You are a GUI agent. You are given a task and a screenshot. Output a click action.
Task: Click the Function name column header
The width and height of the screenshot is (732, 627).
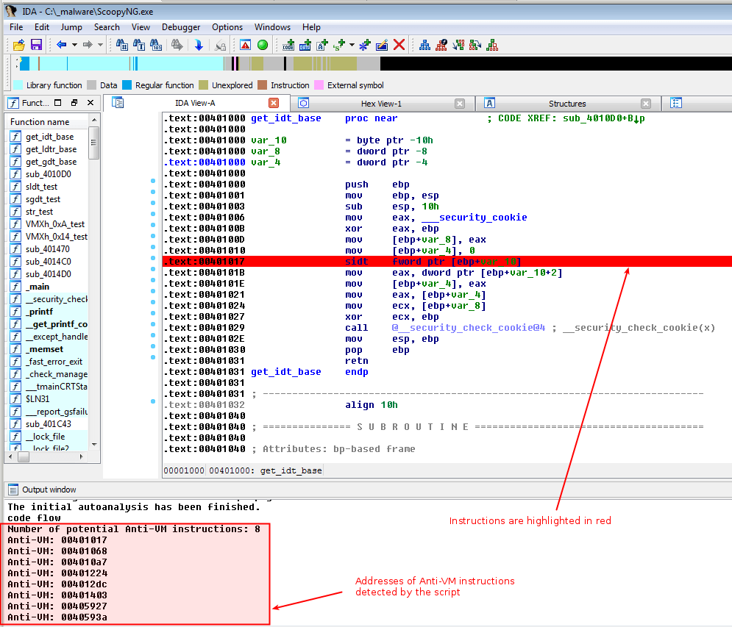tap(40, 122)
